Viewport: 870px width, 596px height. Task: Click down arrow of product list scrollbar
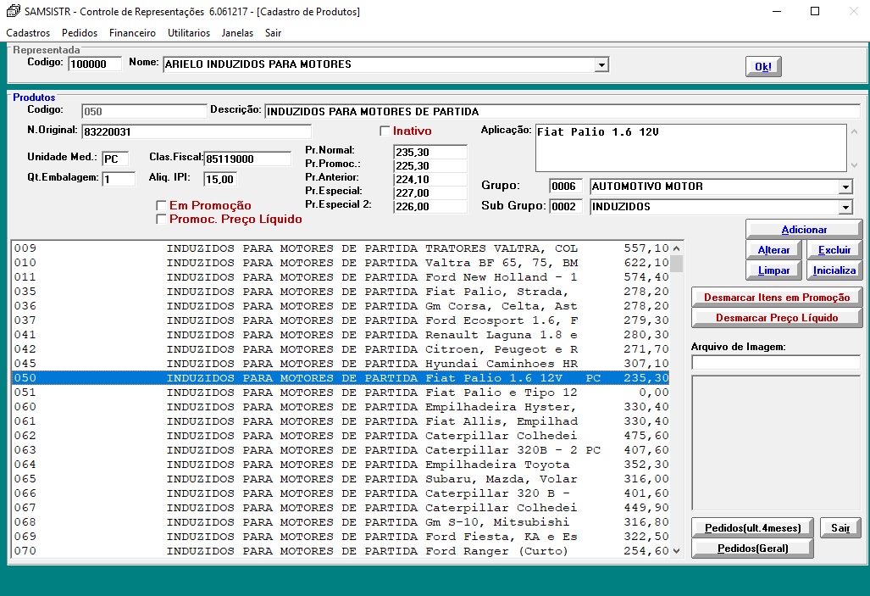point(676,551)
